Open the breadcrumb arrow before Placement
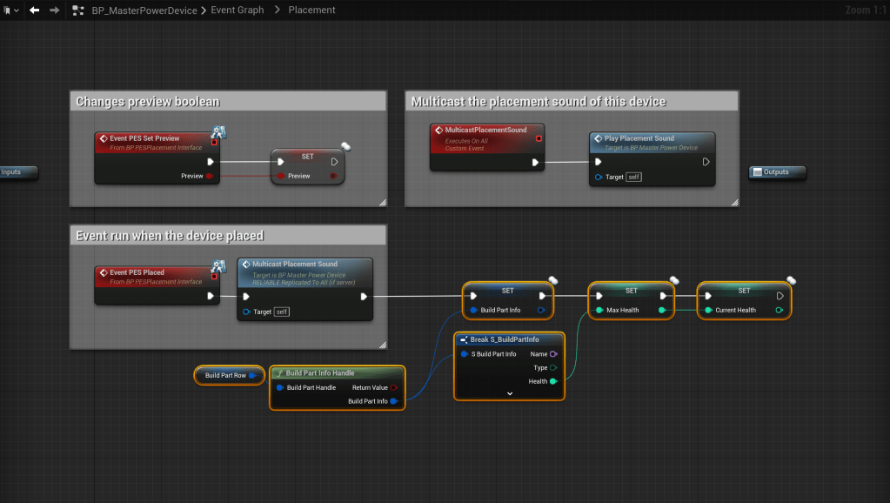 click(277, 10)
